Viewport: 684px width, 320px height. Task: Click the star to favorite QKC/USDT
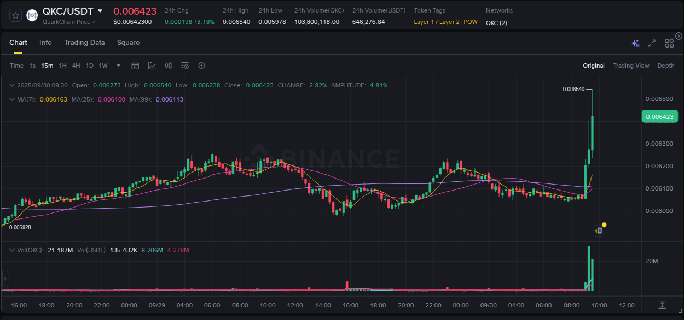[15, 15]
